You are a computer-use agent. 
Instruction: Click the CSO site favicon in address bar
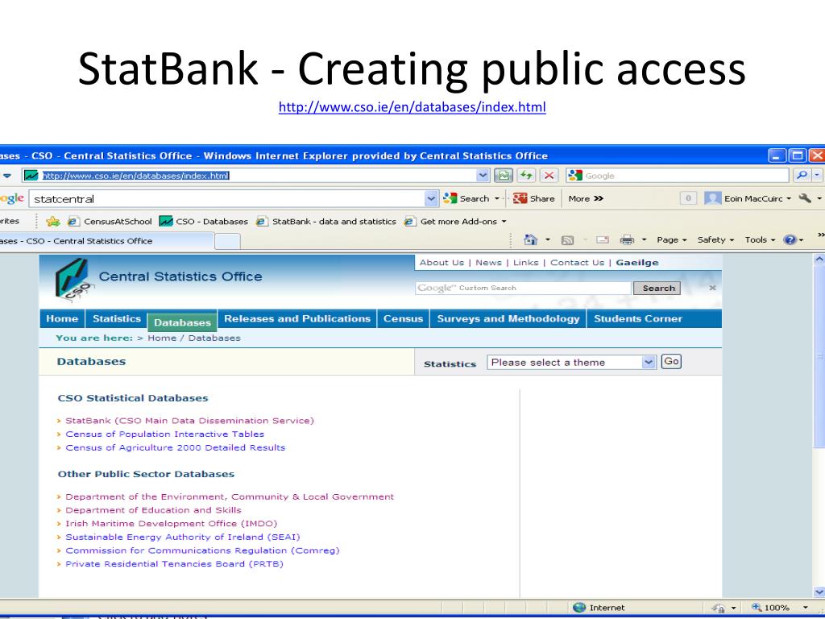pyautogui.click(x=31, y=176)
